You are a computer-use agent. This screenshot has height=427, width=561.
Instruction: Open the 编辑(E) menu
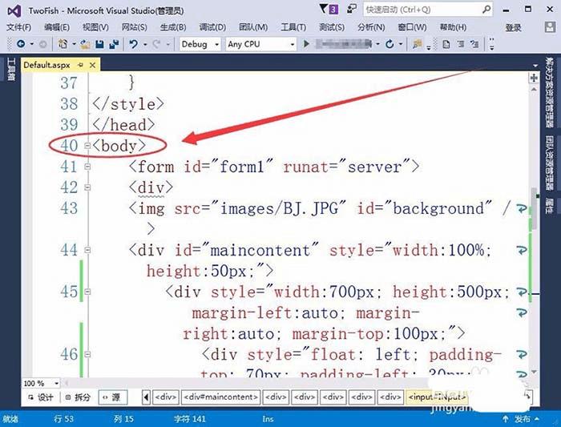point(57,27)
